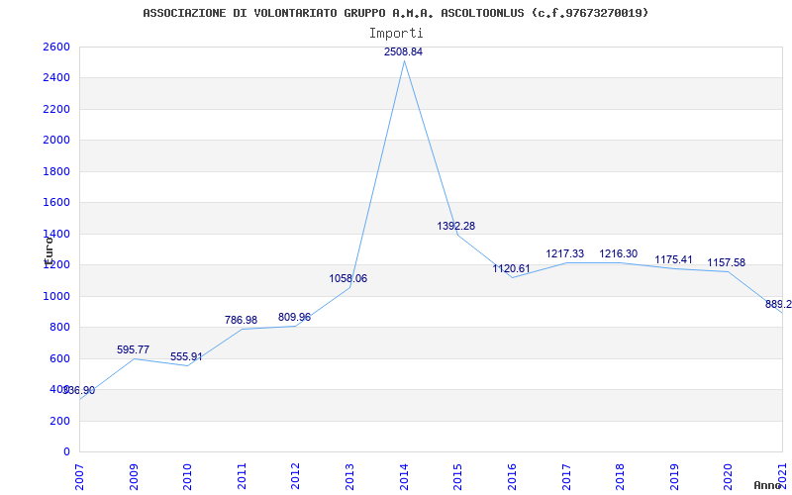Click the x-axis year 2007

click(80, 477)
